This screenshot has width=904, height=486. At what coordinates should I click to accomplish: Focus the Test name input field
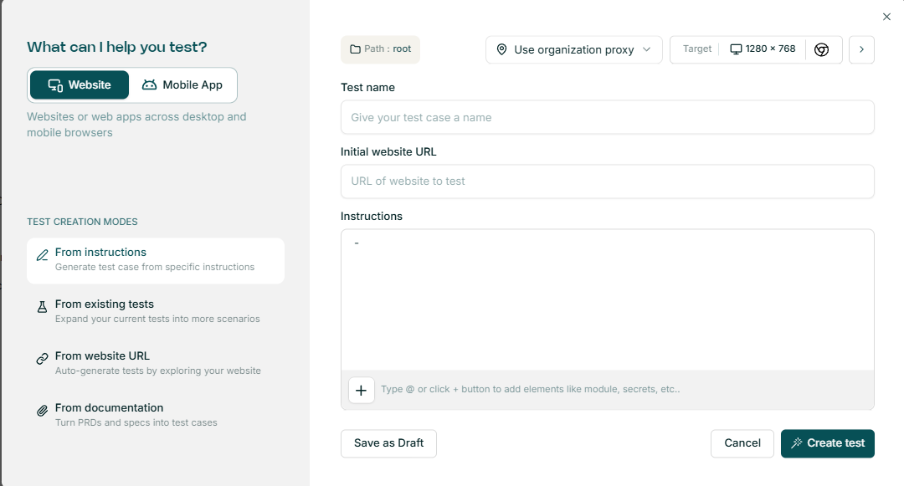pos(607,117)
